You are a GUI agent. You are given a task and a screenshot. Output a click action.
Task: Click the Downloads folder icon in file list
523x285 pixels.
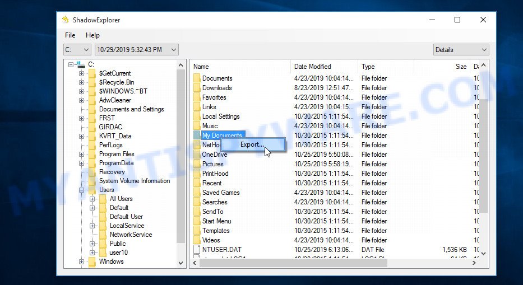197,88
